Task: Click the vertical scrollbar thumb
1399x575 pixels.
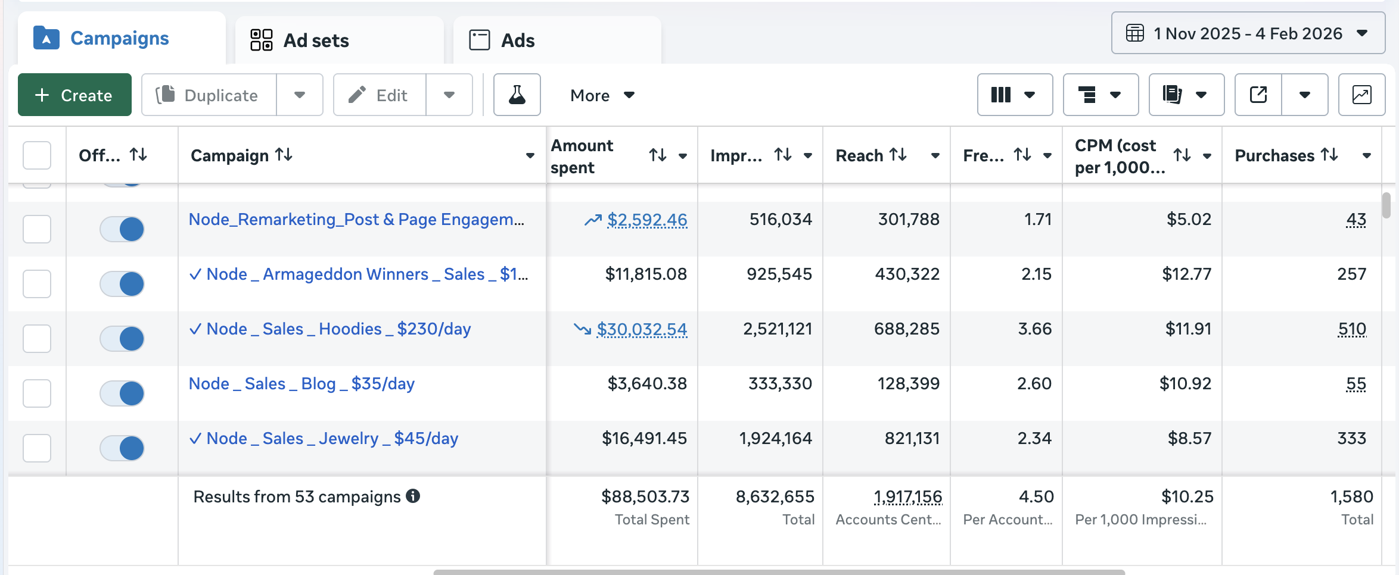Action: (1386, 205)
